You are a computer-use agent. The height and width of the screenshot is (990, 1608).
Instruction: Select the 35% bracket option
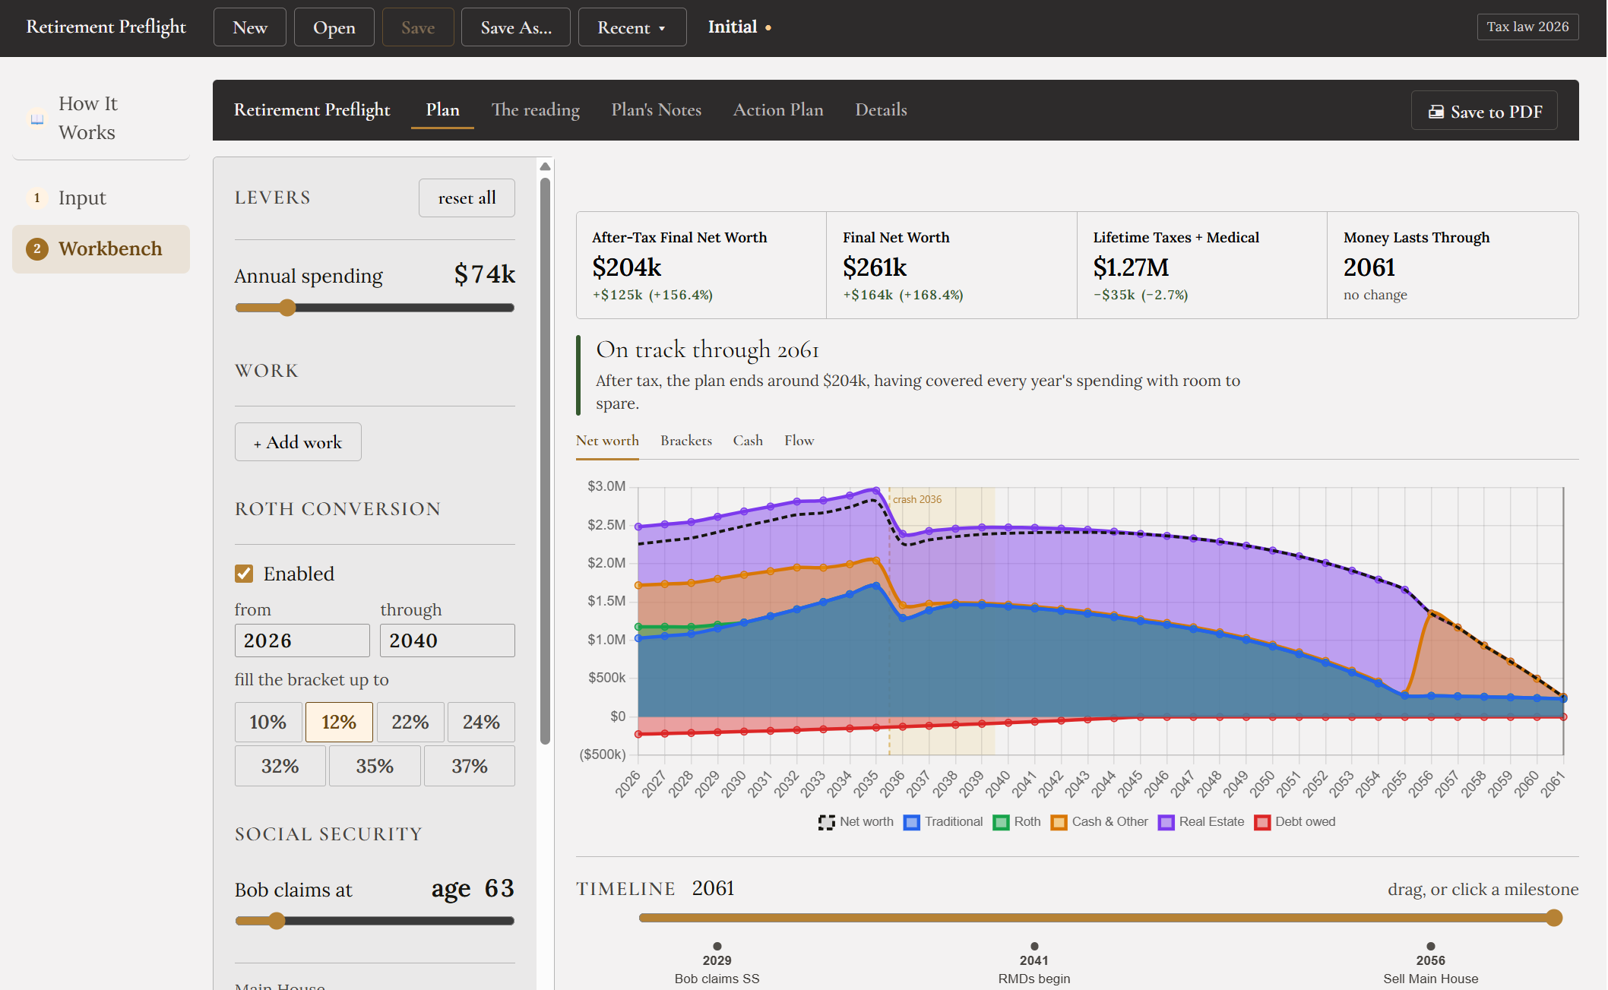click(x=375, y=766)
